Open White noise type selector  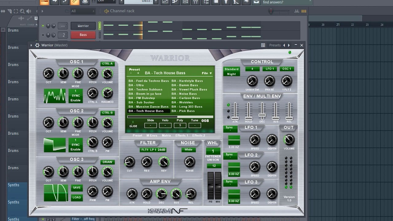pos(189,150)
